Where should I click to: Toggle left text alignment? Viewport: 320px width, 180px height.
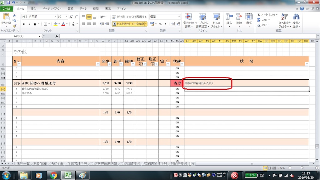(x=83, y=24)
